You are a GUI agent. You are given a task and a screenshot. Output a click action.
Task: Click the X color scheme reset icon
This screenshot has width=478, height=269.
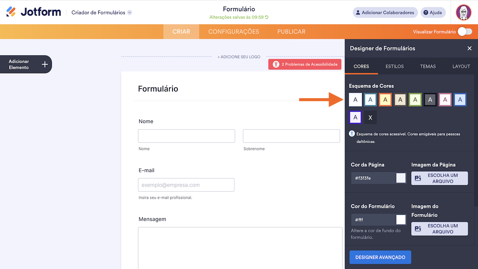click(370, 117)
